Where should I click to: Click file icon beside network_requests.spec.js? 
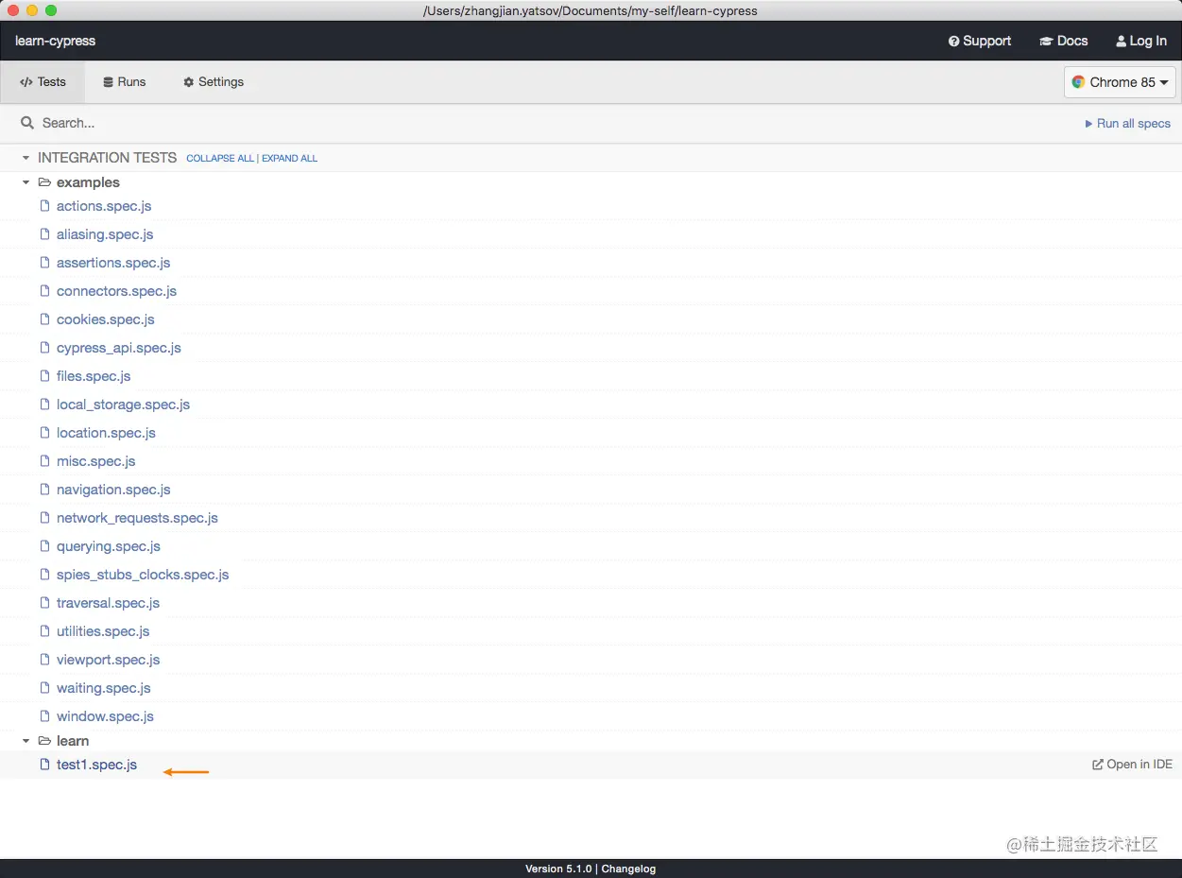coord(44,518)
